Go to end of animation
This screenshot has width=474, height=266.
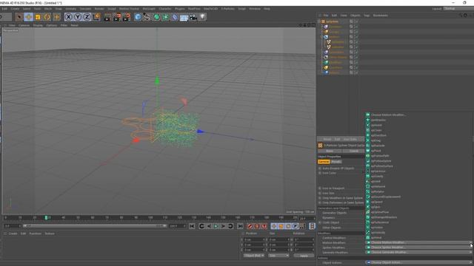click(240, 226)
